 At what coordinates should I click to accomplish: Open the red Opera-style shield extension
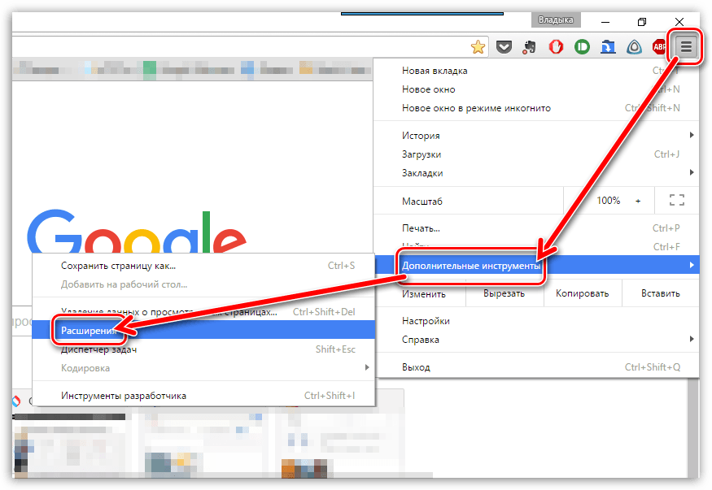[556, 46]
